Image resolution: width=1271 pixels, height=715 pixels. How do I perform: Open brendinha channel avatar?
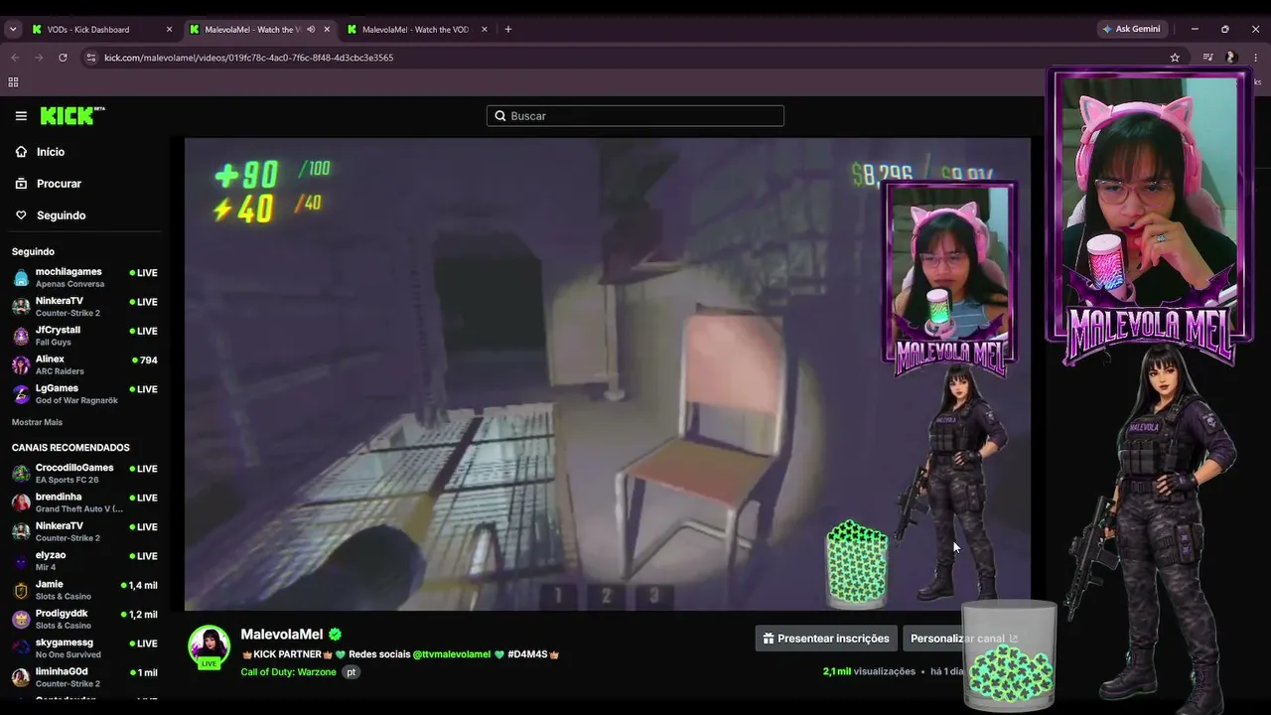pos(21,502)
